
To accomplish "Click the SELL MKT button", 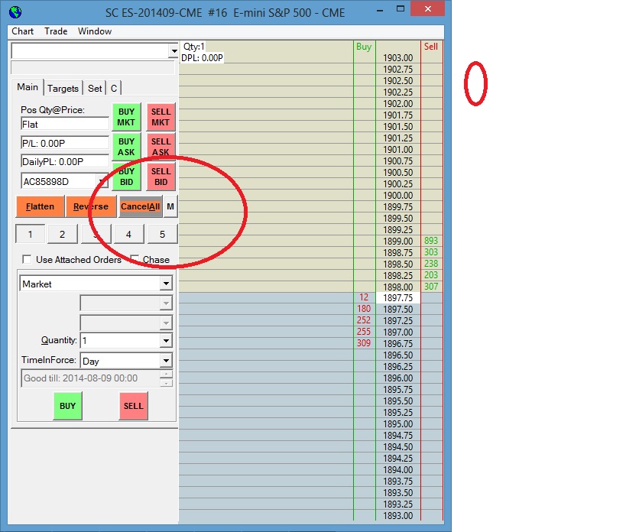I will (161, 118).
